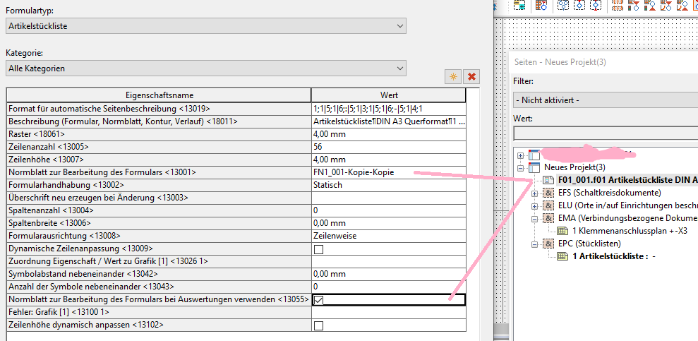Click the project icon beside the pink scribble
This screenshot has width=698, height=341.
(534, 155)
